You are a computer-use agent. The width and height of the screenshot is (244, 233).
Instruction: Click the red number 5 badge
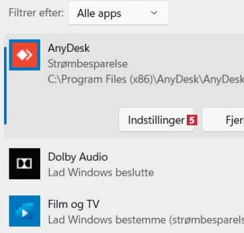(192, 120)
